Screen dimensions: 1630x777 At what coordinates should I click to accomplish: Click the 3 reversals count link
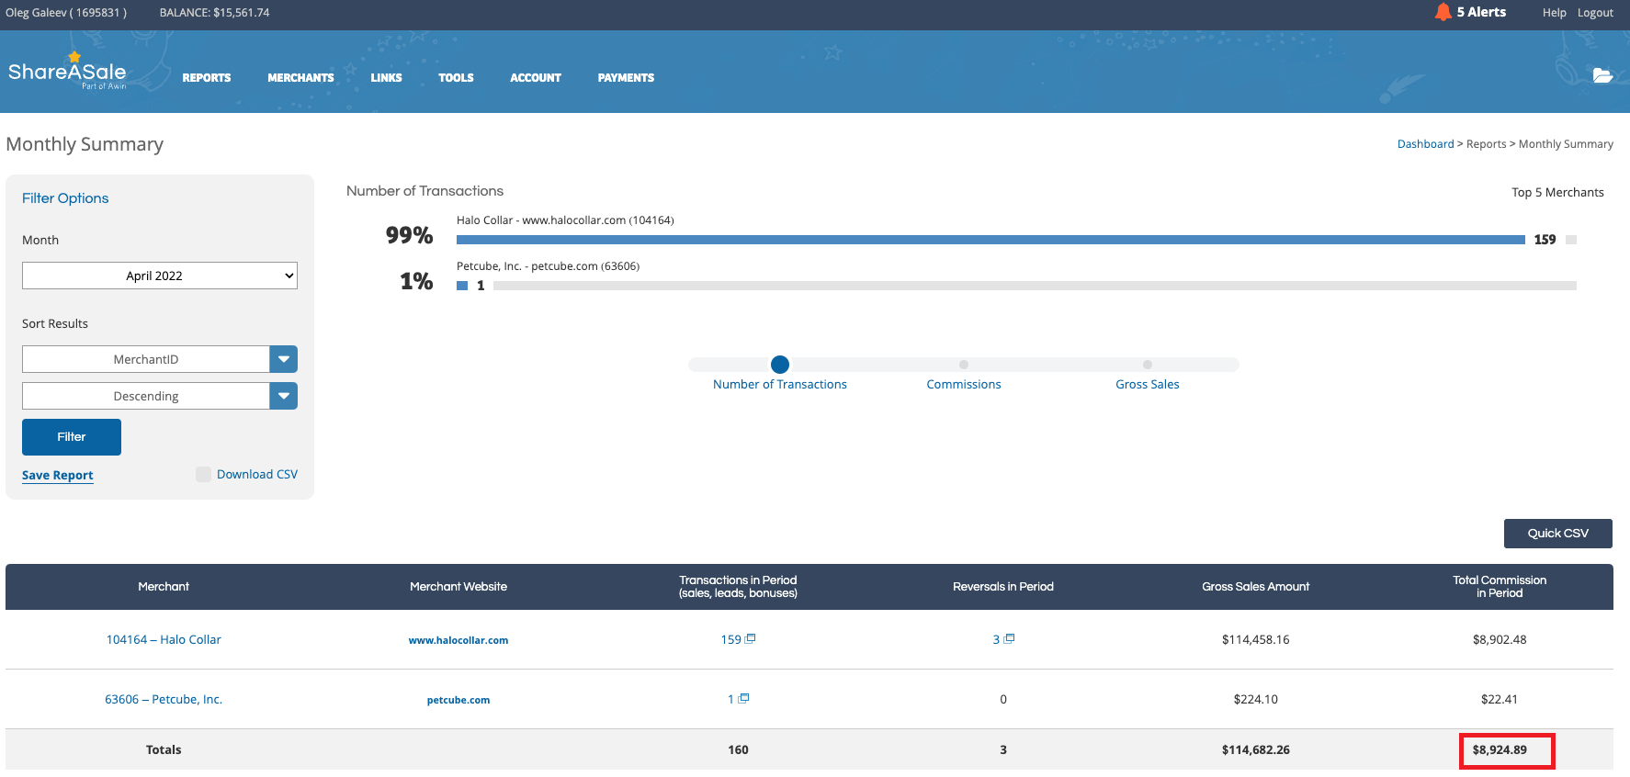point(996,639)
